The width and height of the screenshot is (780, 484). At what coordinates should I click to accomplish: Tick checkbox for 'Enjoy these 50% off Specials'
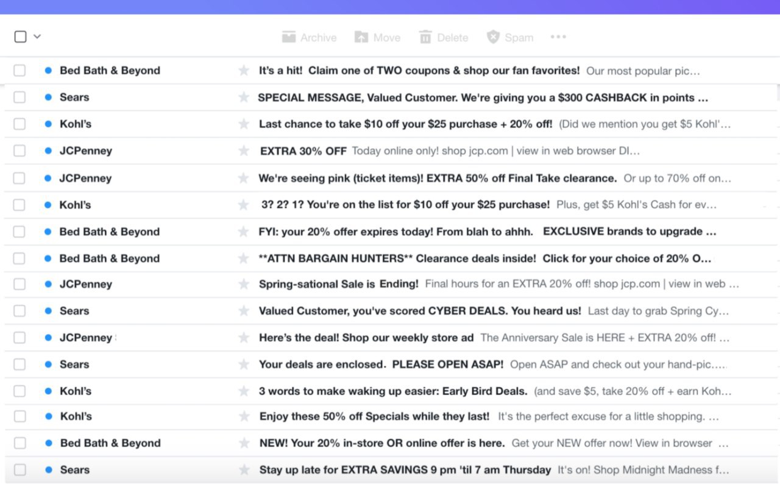[20, 416]
